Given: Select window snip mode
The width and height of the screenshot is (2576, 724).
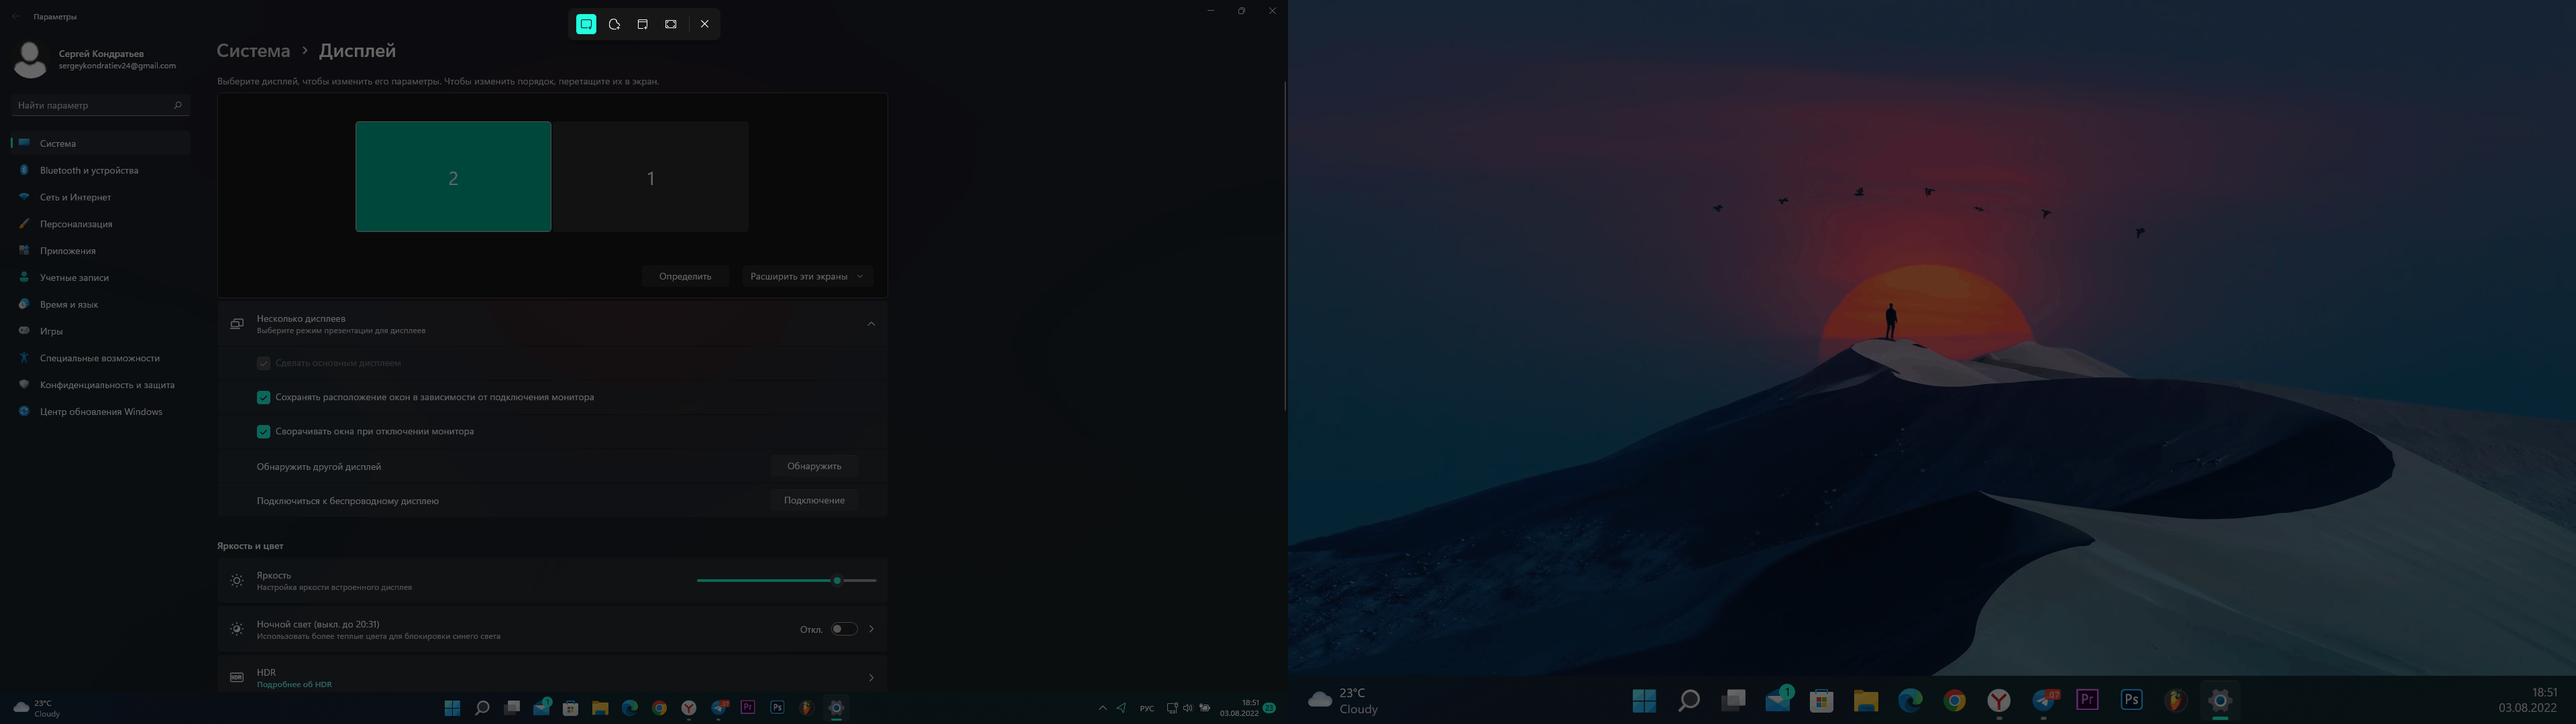Looking at the screenshot, I should point(642,24).
